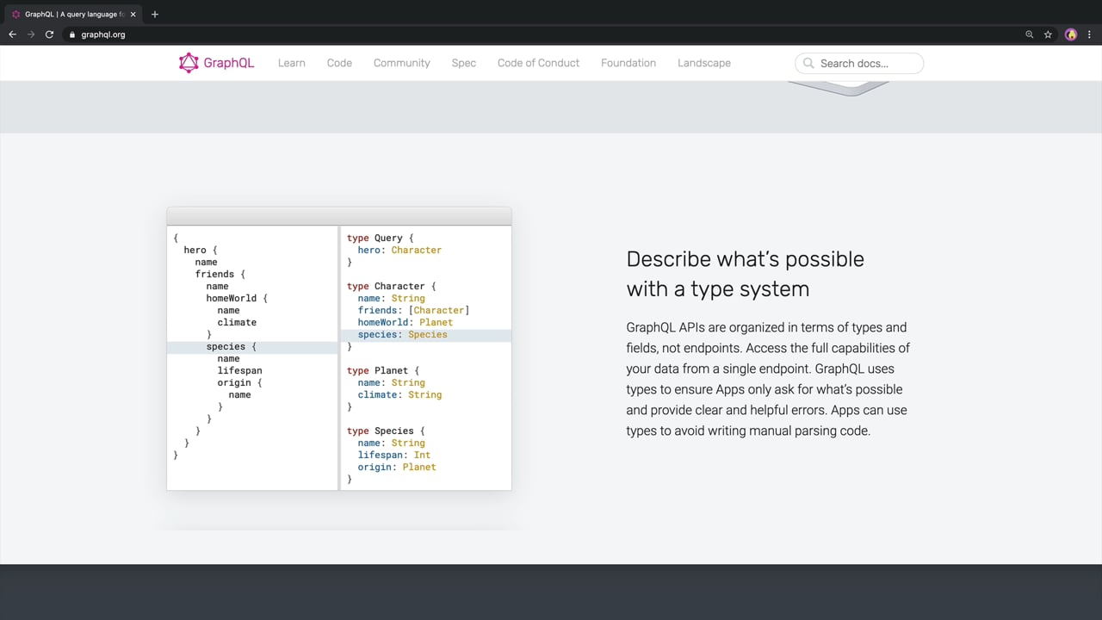Click 'type Query {' in the schema pane

click(381, 238)
